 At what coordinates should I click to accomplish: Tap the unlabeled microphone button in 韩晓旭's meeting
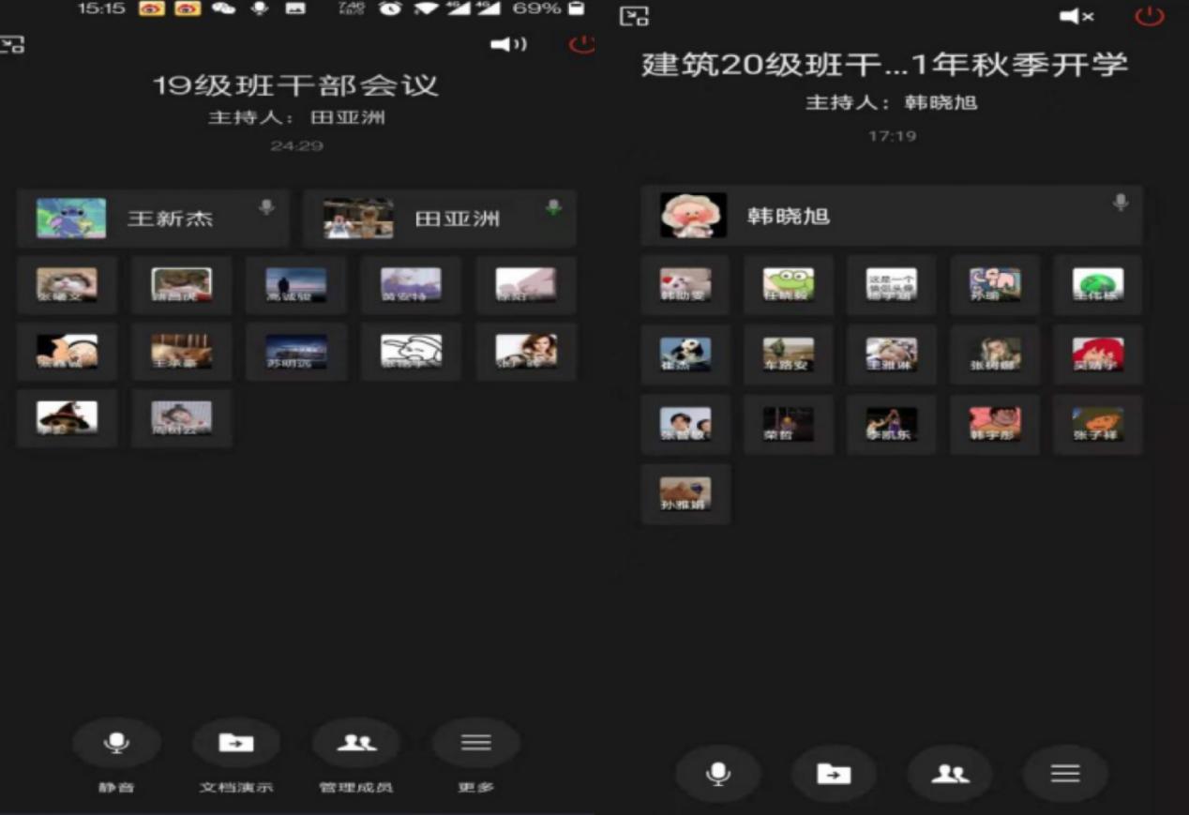pos(718,774)
